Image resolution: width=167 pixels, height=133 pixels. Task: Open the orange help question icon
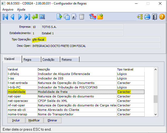point(162,17)
